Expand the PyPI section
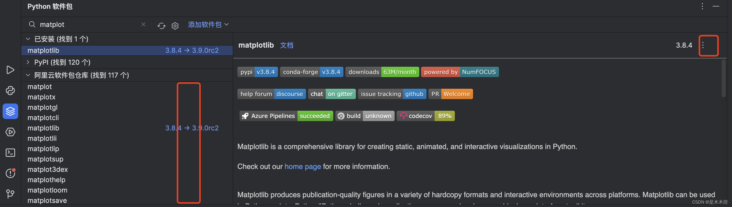This screenshot has width=732, height=207. tap(28, 62)
